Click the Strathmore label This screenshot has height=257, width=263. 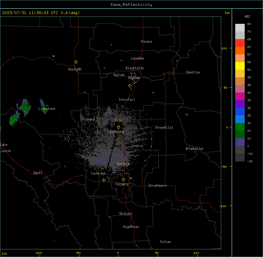(x=157, y=186)
